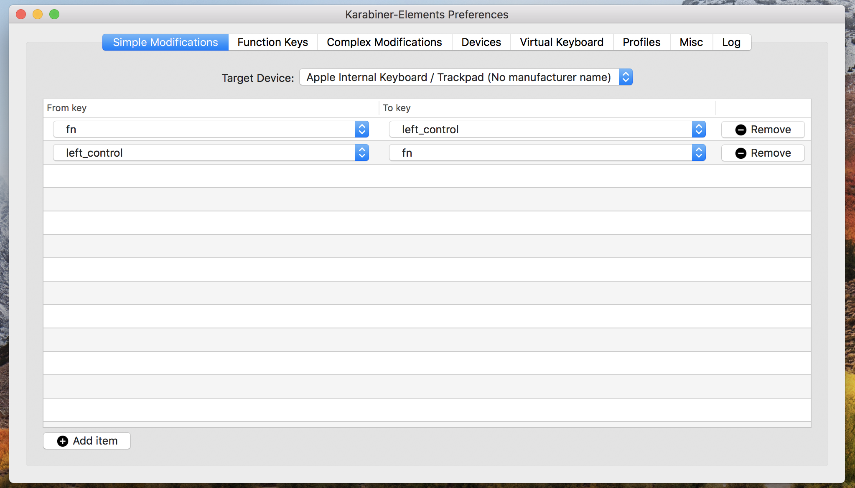The height and width of the screenshot is (488, 855).
Task: Open the From key dropdown showing fn
Action: (211, 130)
